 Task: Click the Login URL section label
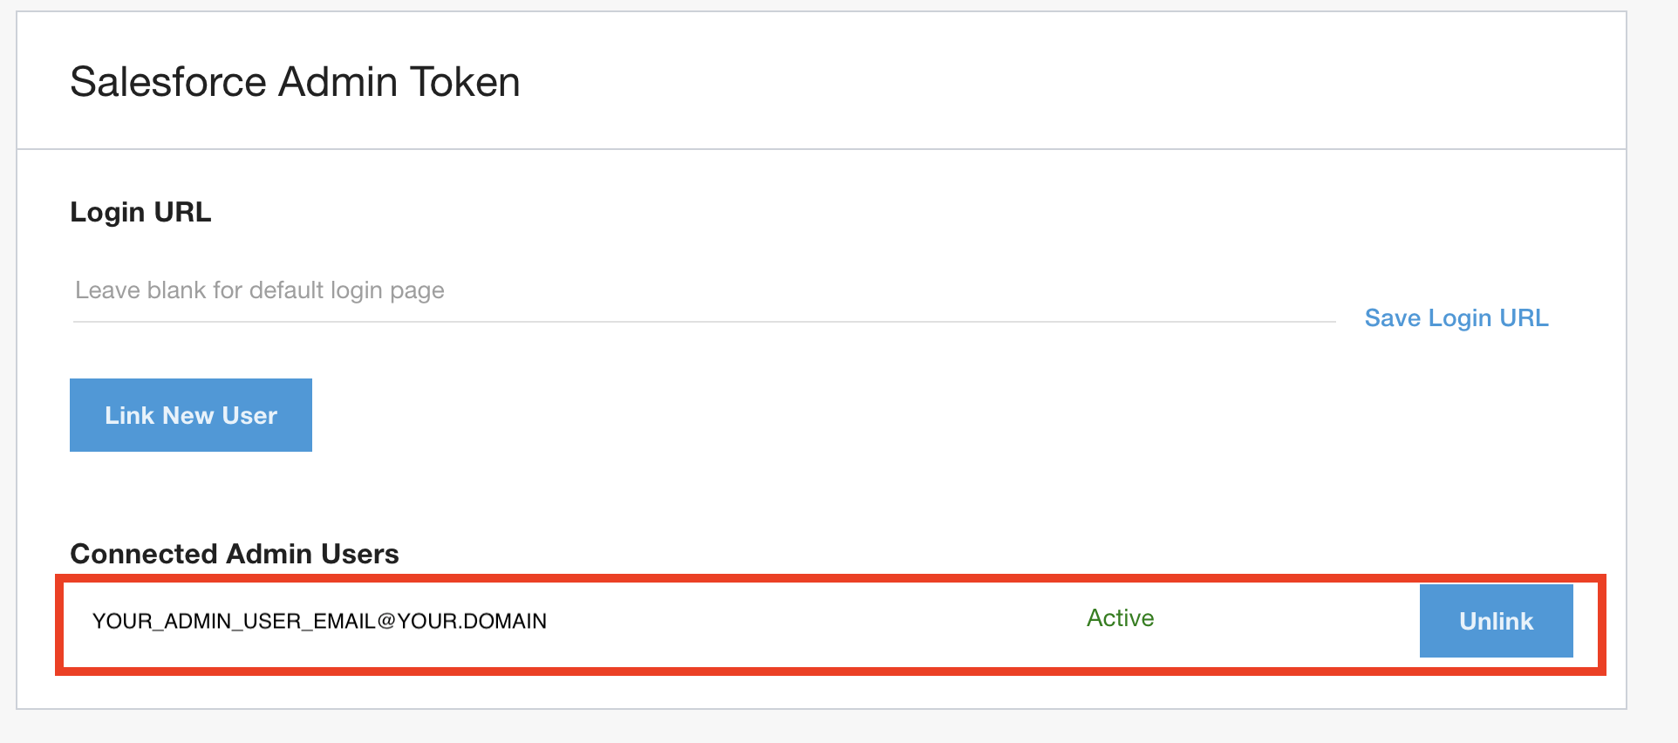pos(140,212)
